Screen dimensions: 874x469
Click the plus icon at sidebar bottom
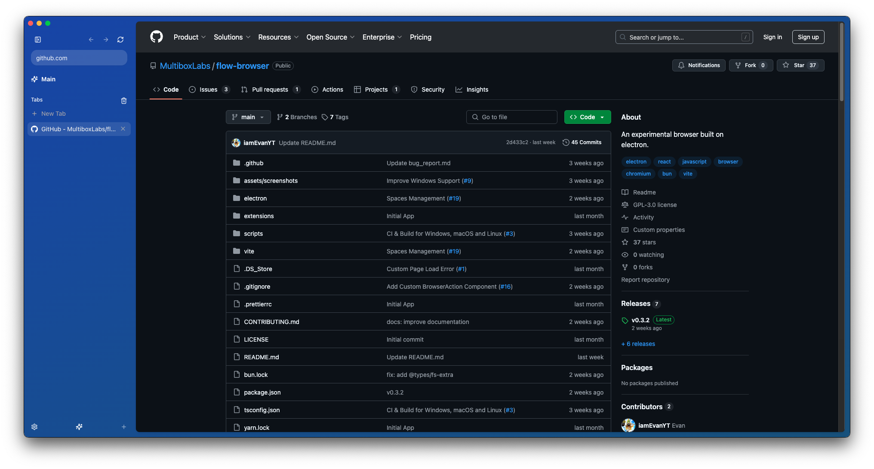(x=124, y=427)
